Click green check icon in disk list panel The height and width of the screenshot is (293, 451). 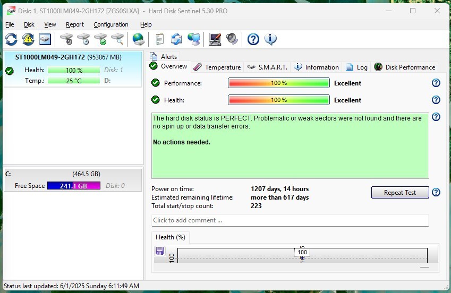[x=10, y=71]
